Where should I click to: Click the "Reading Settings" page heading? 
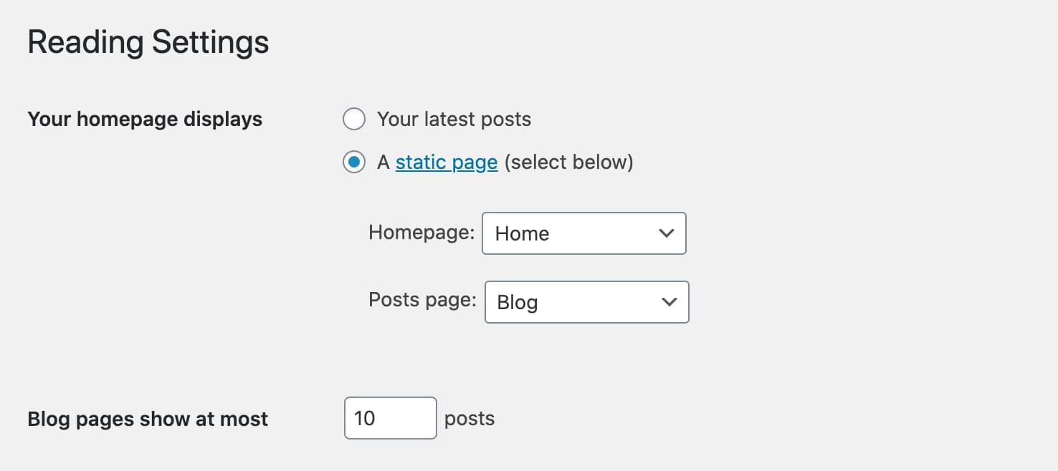(x=148, y=42)
